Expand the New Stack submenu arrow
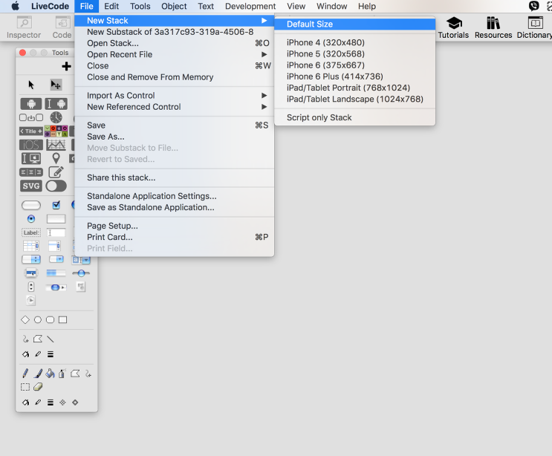The image size is (552, 456). coord(264,20)
